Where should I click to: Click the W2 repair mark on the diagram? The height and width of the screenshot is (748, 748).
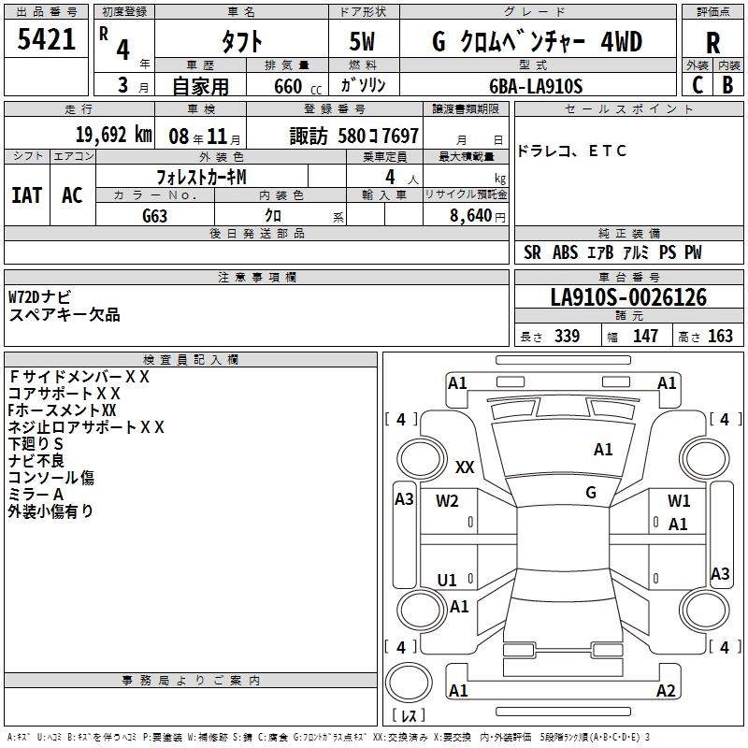coord(447,501)
